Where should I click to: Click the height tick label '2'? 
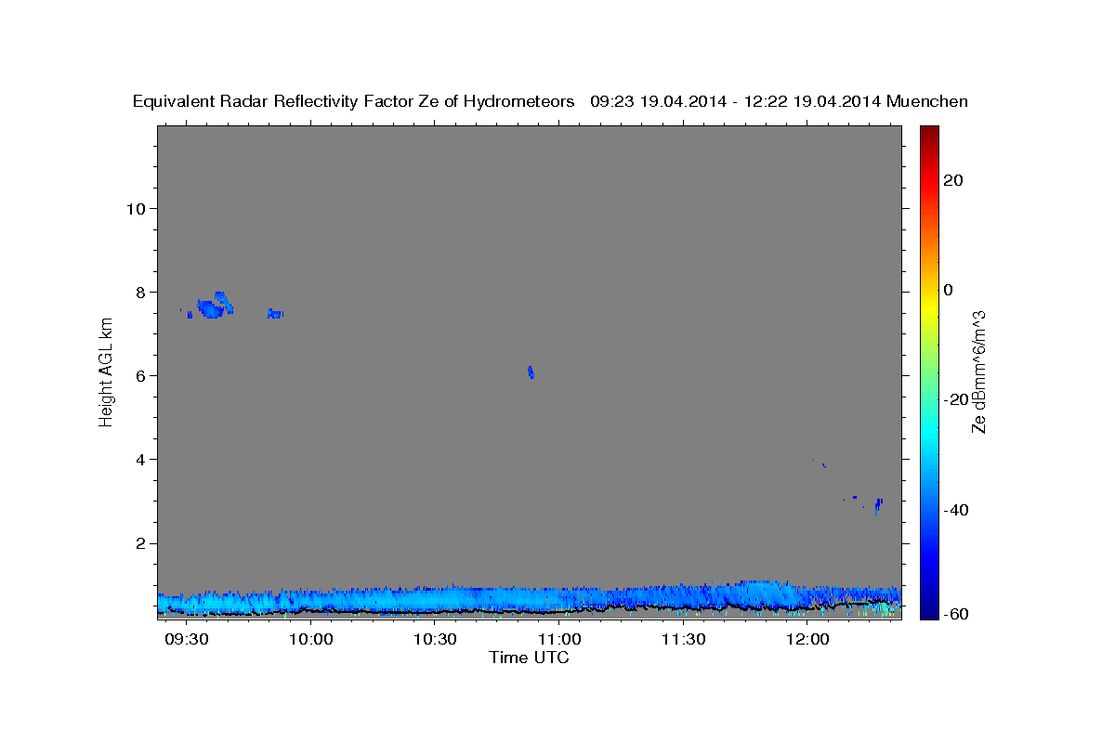(140, 543)
